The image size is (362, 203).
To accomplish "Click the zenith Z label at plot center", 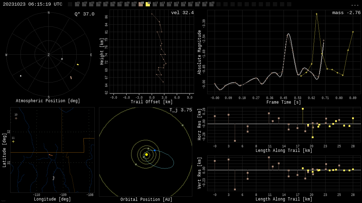I will click(48, 55).
